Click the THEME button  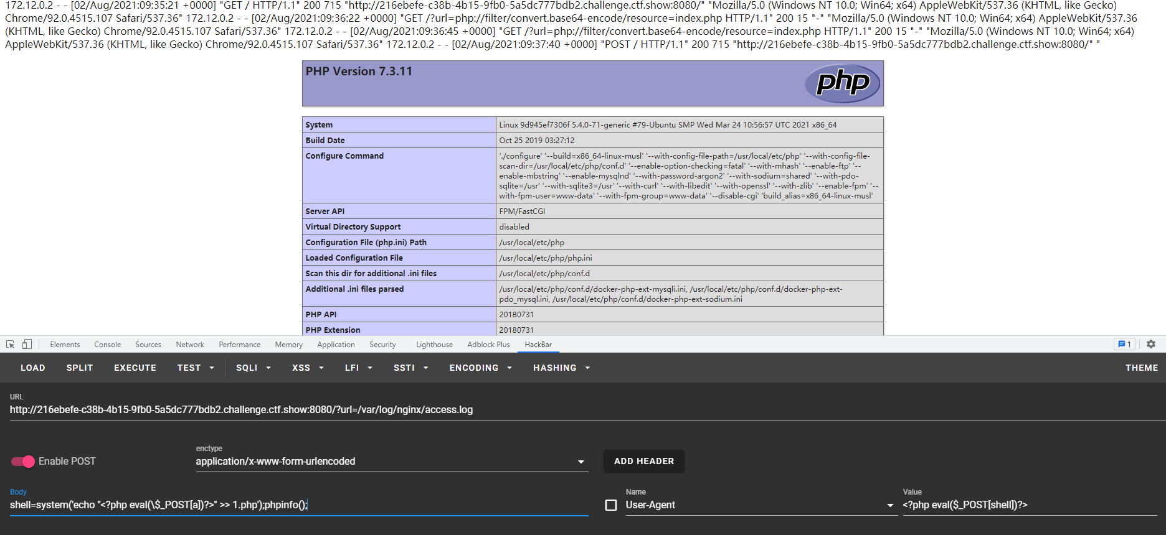pyautogui.click(x=1142, y=368)
